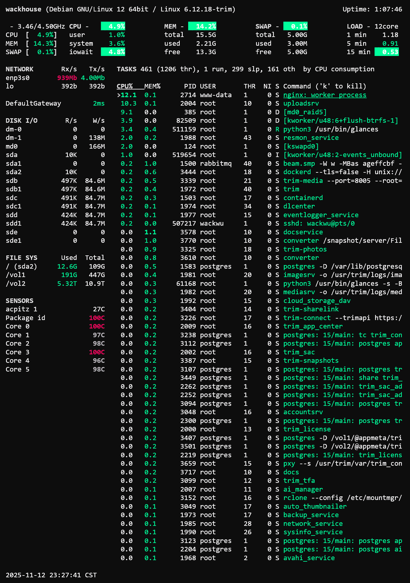Click the highlighted iowait 4.8% value
410x583 pixels.
[x=113, y=52]
